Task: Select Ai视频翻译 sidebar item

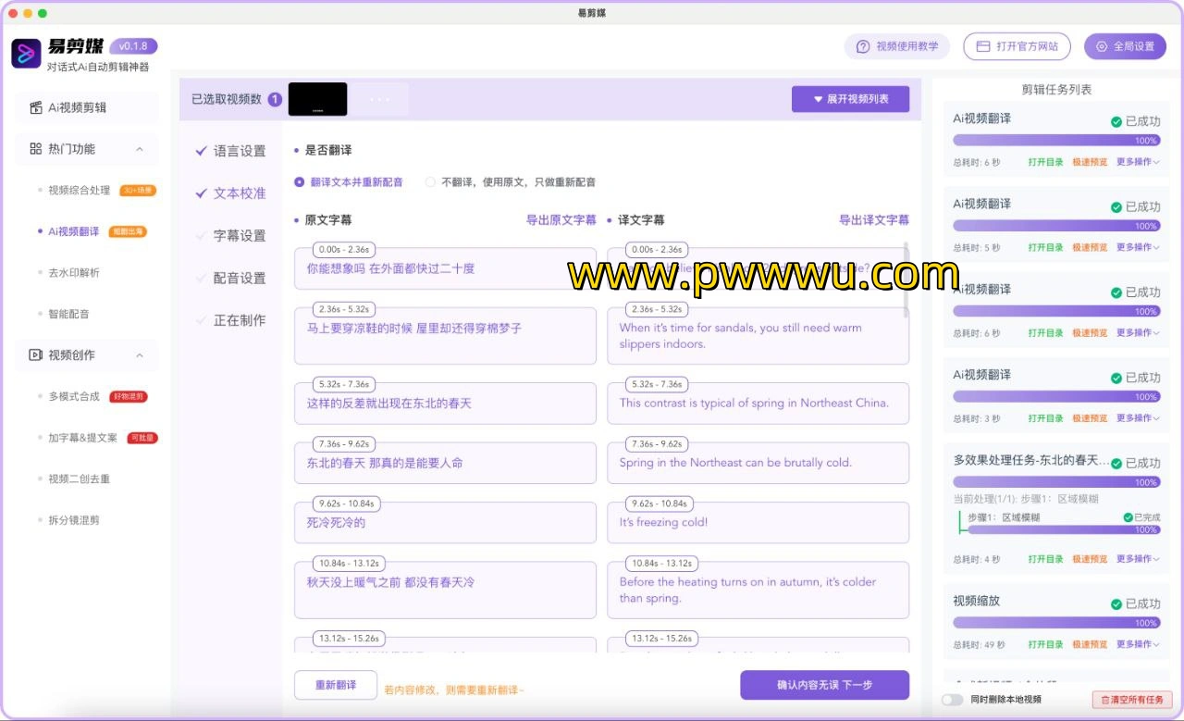Action: pyautogui.click(x=73, y=231)
